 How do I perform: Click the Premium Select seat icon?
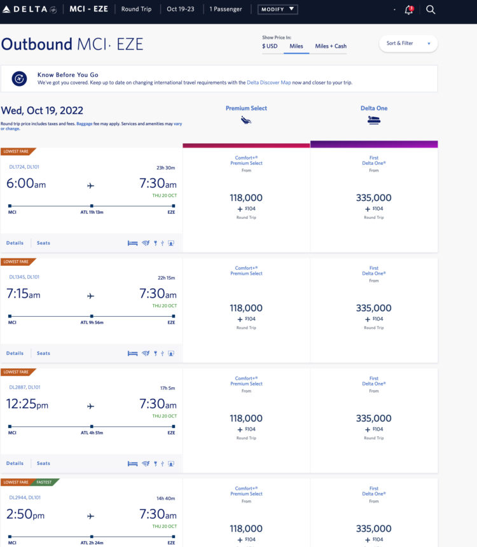click(246, 120)
